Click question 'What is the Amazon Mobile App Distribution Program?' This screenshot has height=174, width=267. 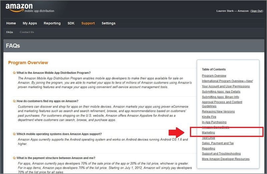point(53,73)
